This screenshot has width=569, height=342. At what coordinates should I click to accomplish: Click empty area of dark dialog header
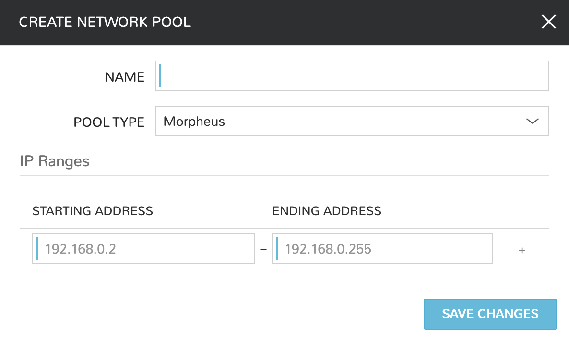pos(365,22)
